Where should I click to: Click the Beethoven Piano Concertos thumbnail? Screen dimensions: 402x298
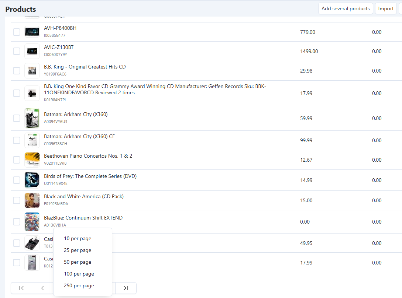tap(32, 160)
